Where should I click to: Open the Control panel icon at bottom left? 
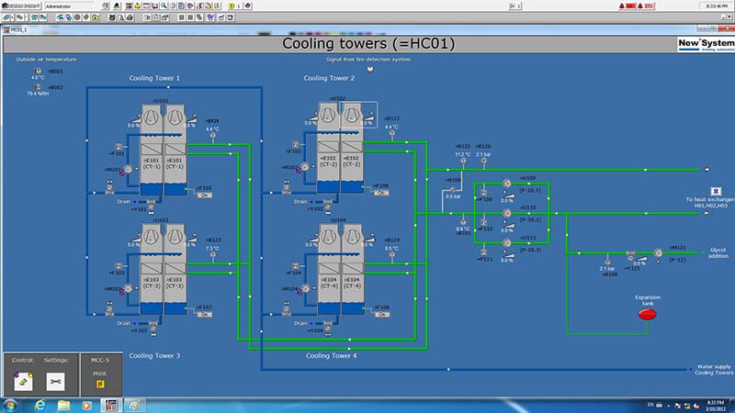click(x=23, y=381)
